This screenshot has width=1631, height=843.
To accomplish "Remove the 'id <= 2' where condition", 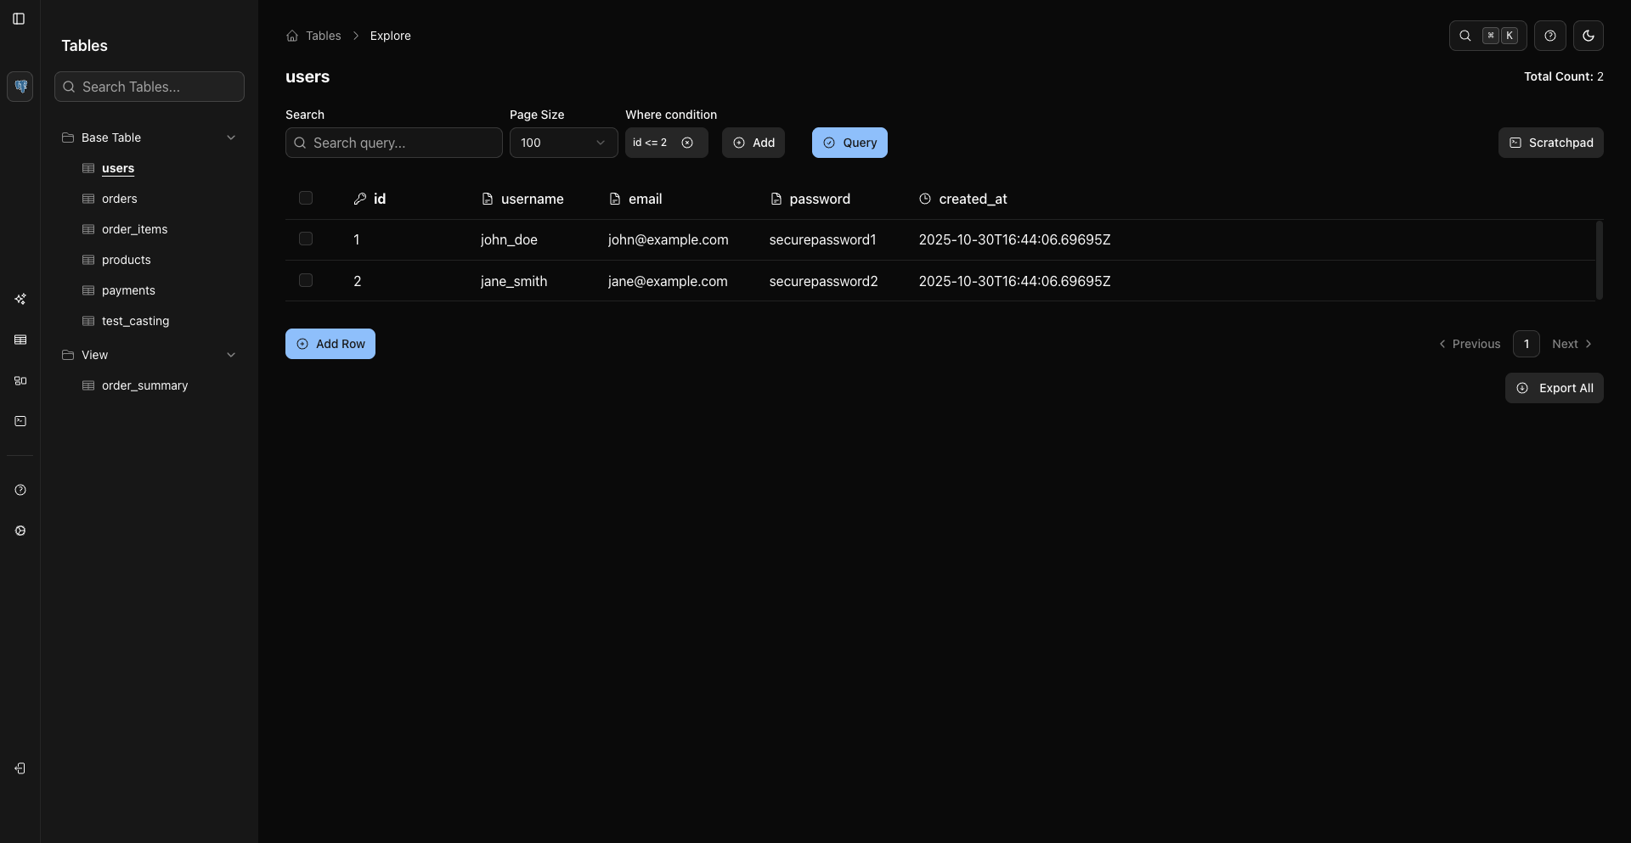I will (687, 143).
